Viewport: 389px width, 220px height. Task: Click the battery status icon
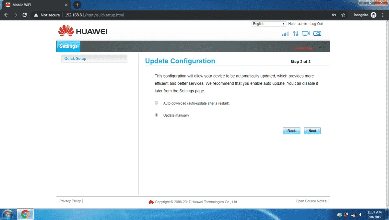(317, 33)
